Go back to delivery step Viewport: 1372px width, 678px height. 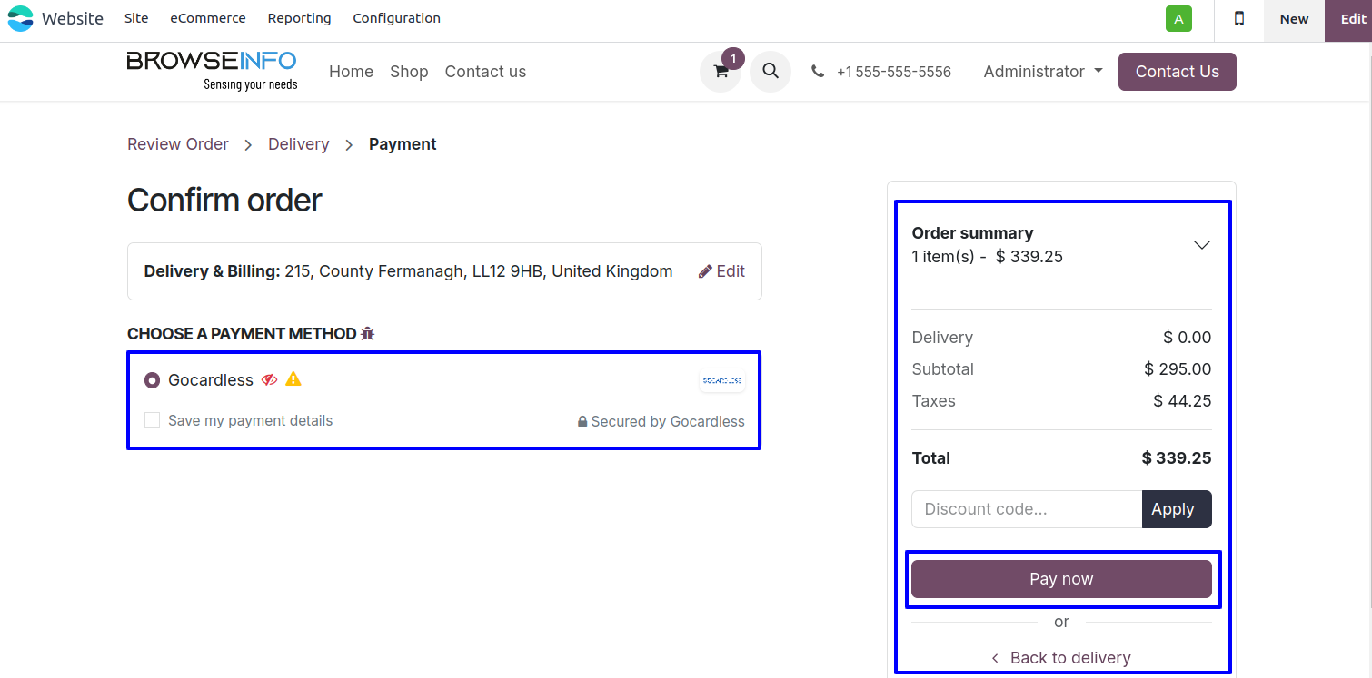(x=1061, y=658)
